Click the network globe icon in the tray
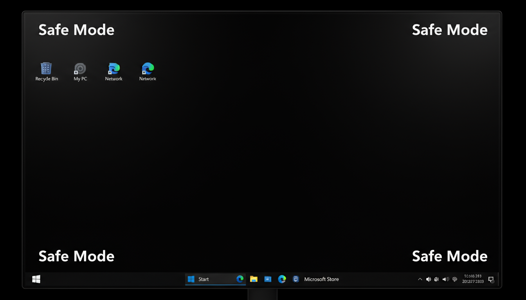526x300 pixels. pos(436,279)
